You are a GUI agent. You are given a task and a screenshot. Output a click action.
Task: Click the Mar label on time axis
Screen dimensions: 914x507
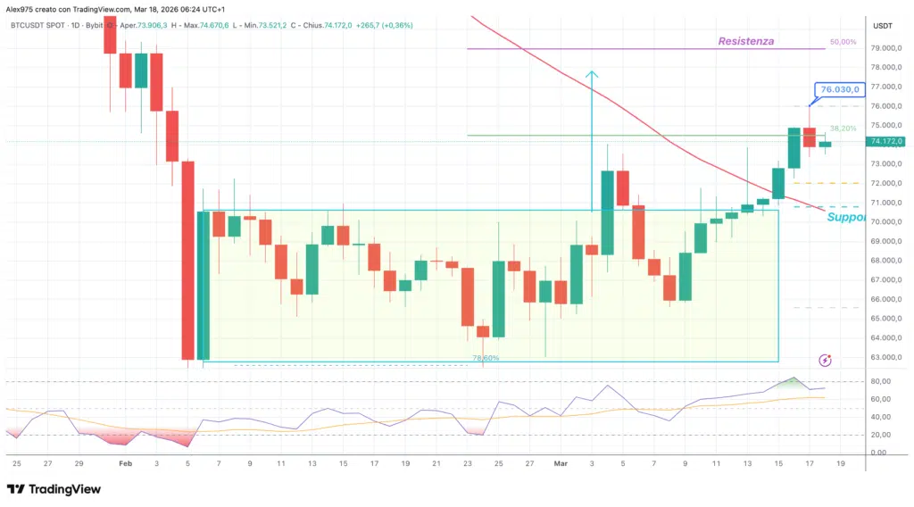(x=561, y=464)
